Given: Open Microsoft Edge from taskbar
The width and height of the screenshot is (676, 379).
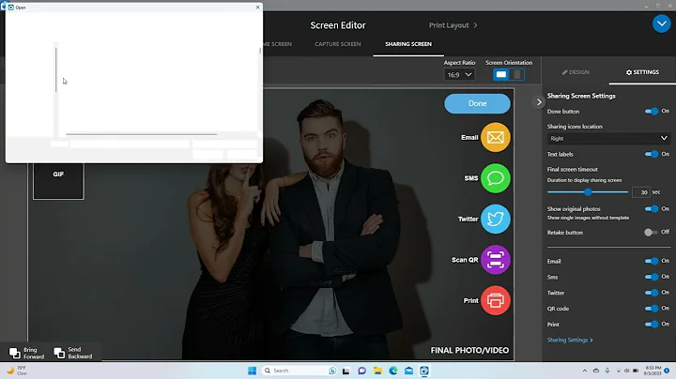Looking at the screenshot, I should (x=393, y=371).
